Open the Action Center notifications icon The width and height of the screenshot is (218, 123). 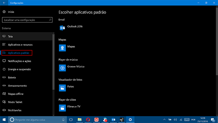pos(213,120)
